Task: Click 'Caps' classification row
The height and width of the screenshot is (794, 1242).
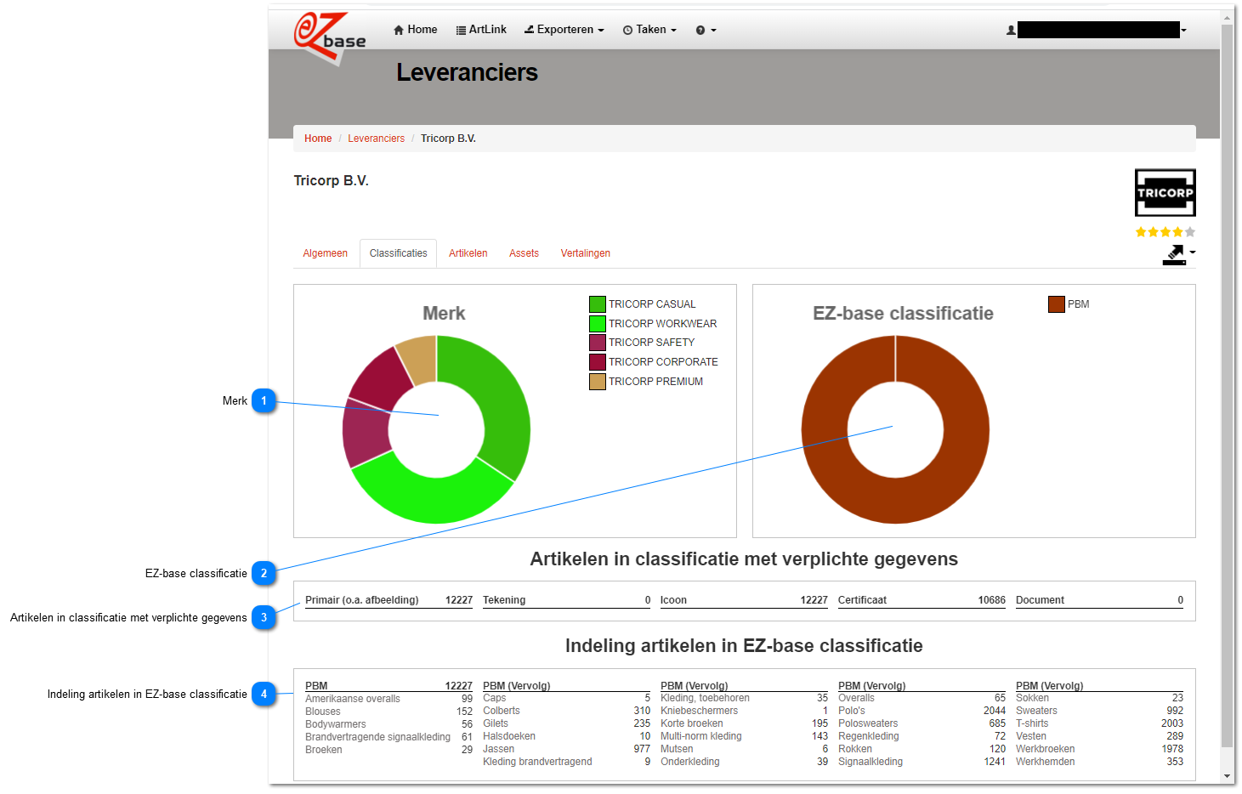Action: pos(566,698)
